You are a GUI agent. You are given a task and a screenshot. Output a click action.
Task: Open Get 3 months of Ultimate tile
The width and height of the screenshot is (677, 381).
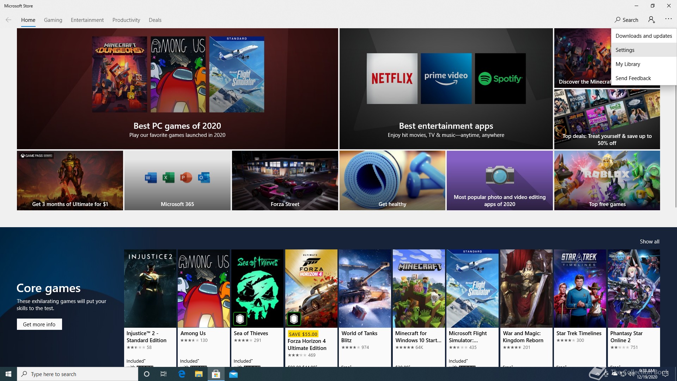[70, 180]
